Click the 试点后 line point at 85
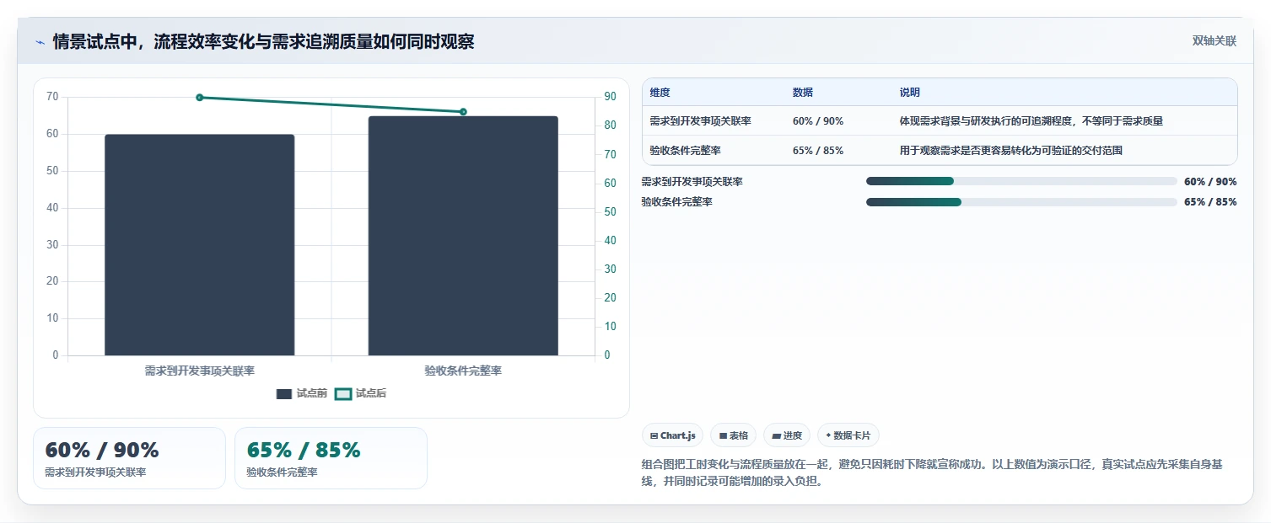This screenshot has width=1271, height=523. [463, 112]
